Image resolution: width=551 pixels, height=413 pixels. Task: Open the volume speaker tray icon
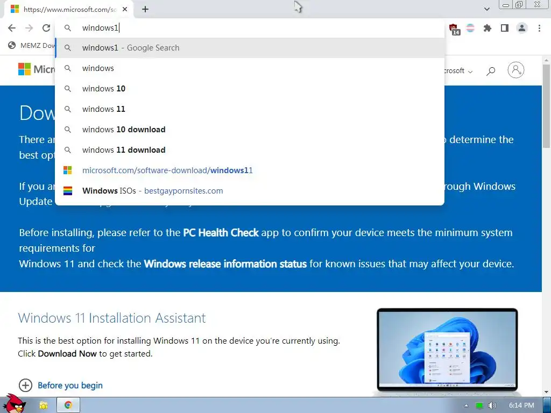493,405
